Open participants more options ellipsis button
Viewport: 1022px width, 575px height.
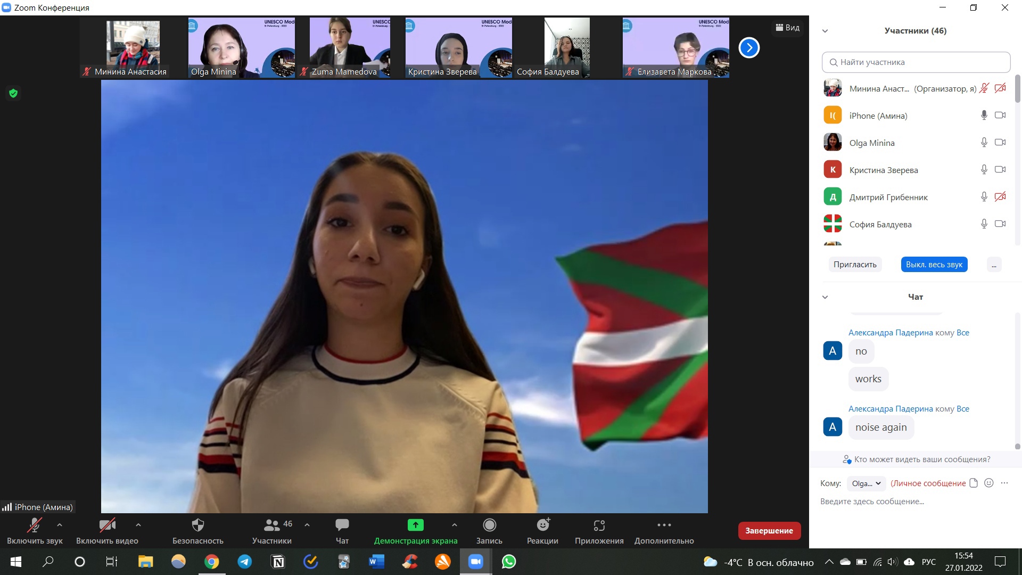pyautogui.click(x=994, y=265)
